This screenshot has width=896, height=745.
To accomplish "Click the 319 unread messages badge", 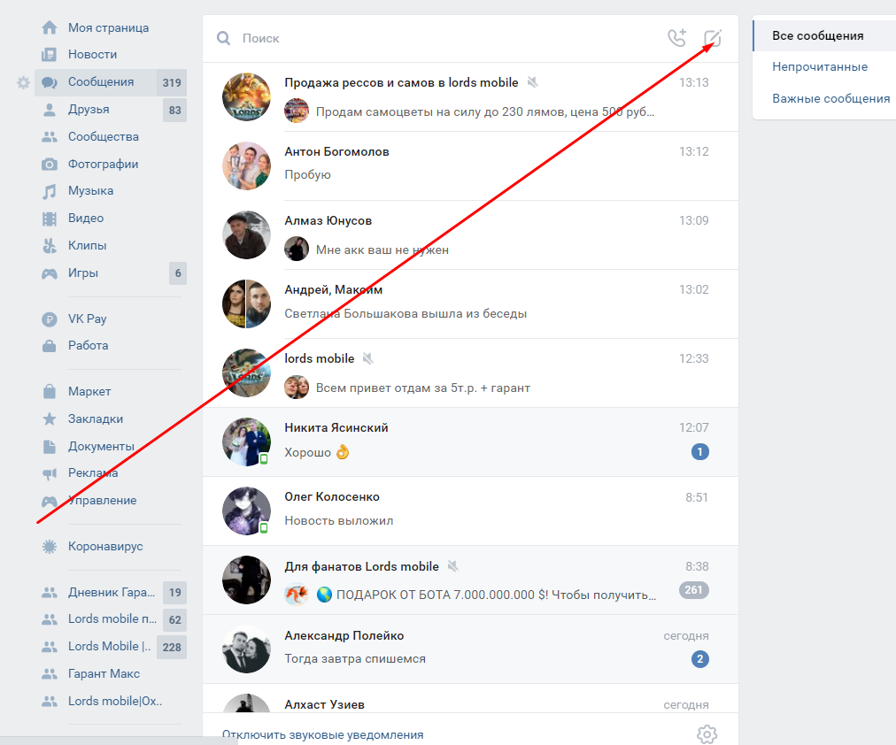I will click(x=172, y=83).
